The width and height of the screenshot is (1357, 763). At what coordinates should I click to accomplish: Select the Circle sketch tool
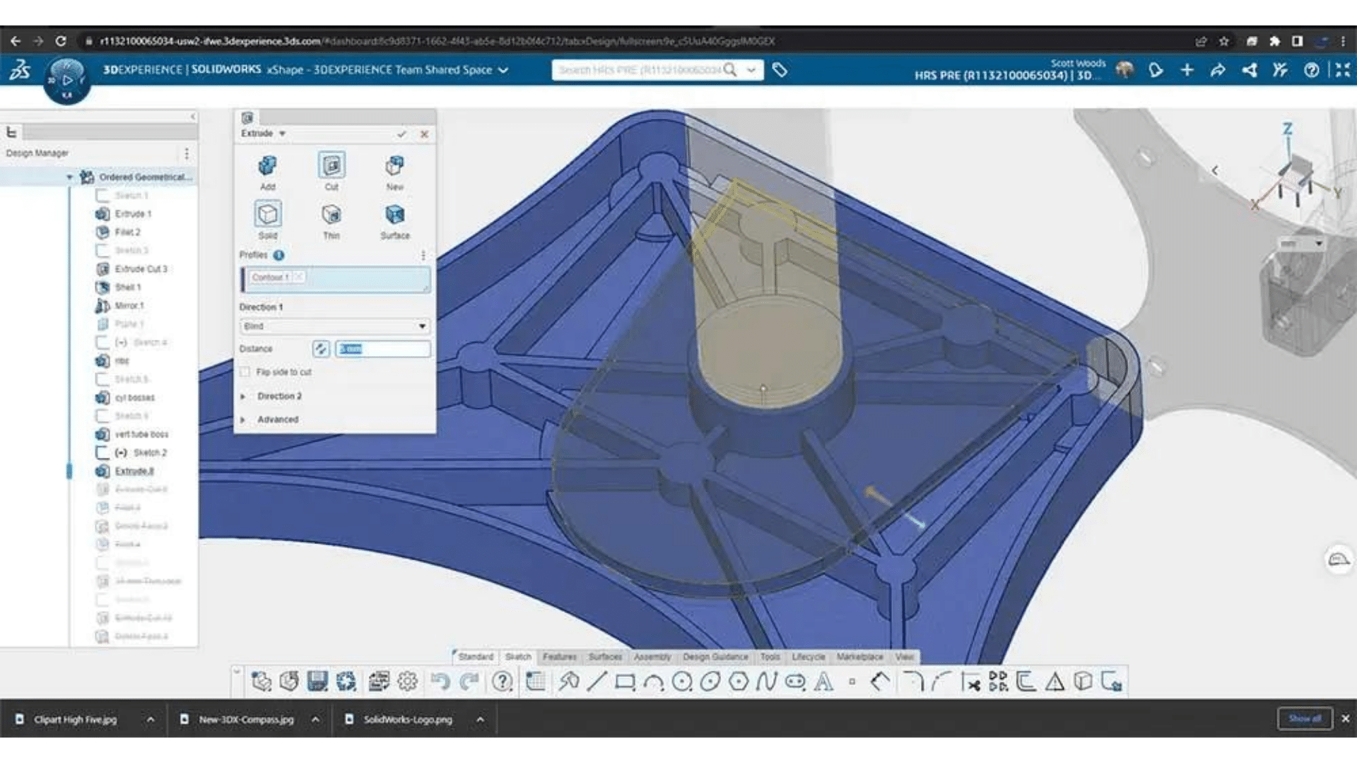tap(682, 682)
